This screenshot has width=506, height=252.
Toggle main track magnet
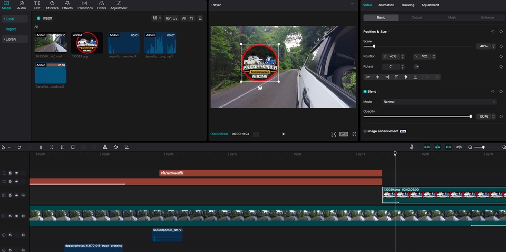coord(426,147)
